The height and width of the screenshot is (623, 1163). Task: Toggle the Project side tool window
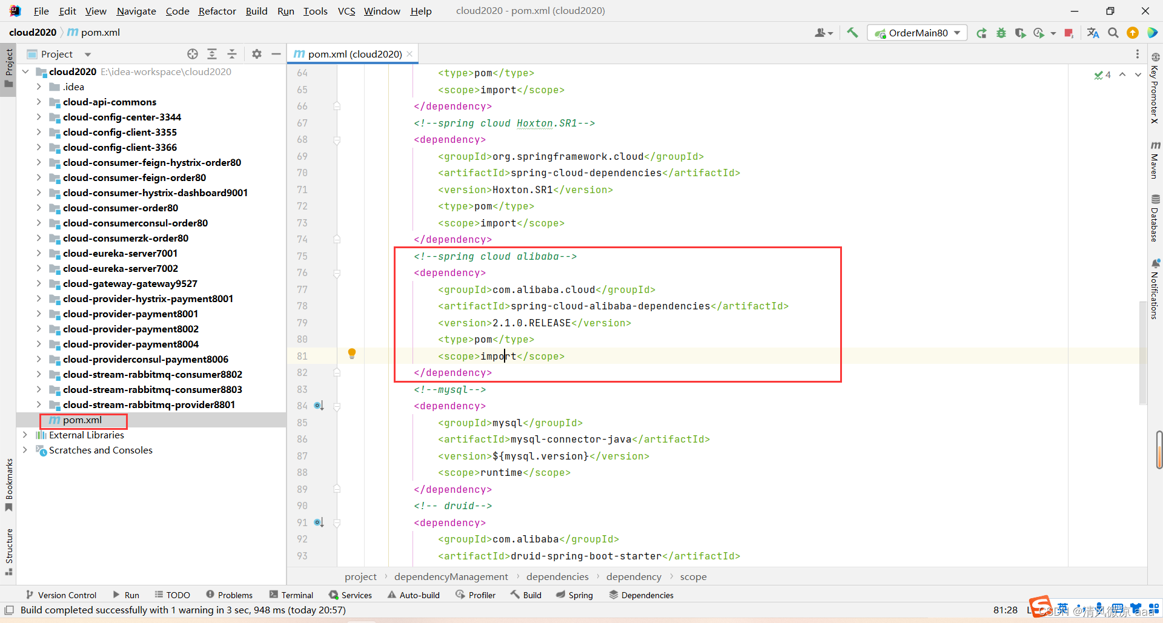point(8,68)
